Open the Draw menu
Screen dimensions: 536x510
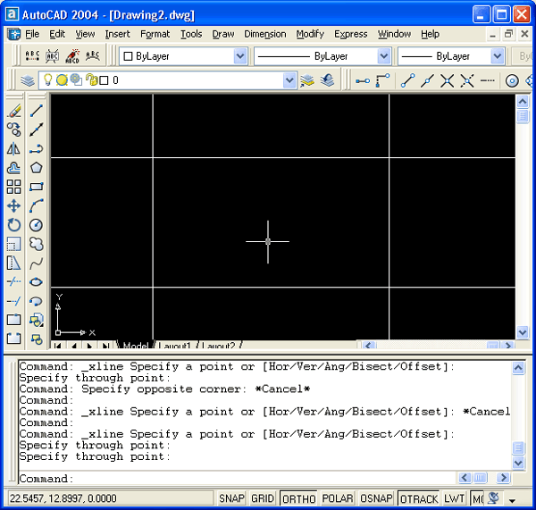tap(222, 34)
